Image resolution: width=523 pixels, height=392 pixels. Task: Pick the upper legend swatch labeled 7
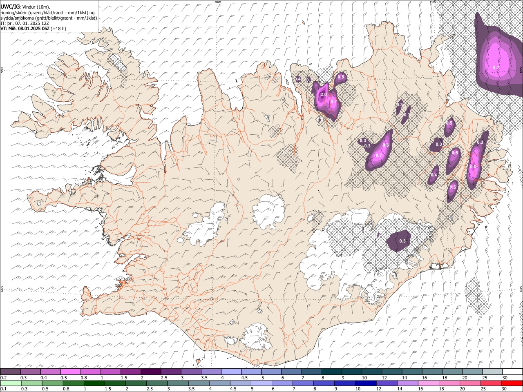pos(311,372)
